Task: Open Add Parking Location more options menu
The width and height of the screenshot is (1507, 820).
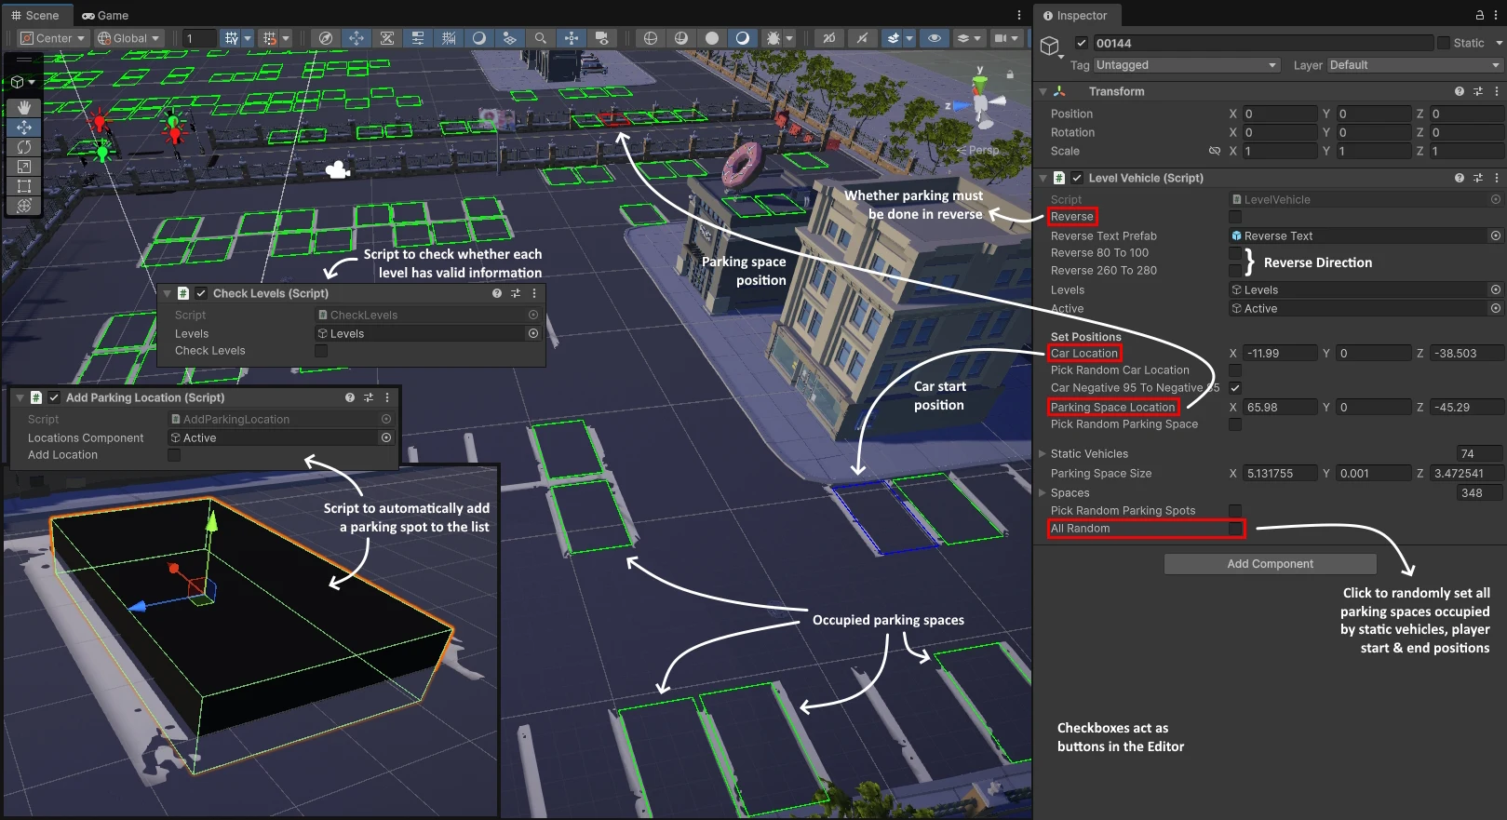Action: click(387, 397)
